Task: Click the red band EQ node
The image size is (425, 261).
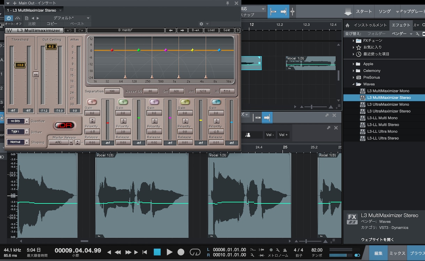Action: (112, 50)
